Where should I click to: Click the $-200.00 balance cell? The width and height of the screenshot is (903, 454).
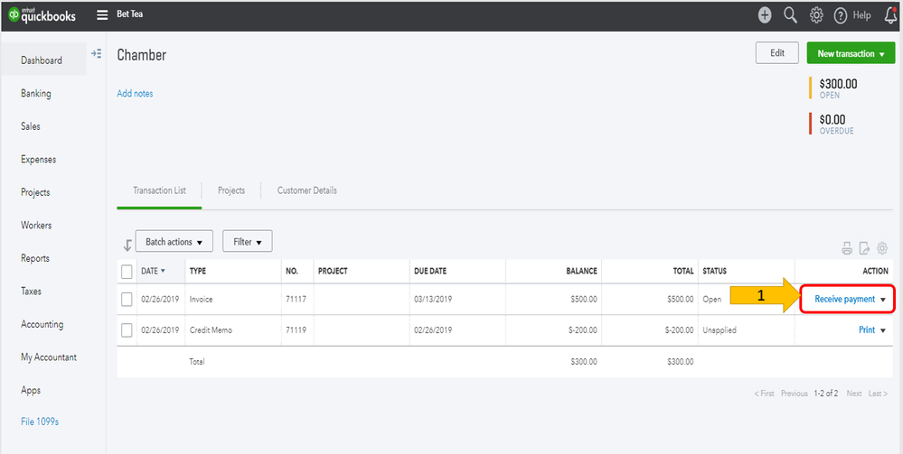[581, 330]
